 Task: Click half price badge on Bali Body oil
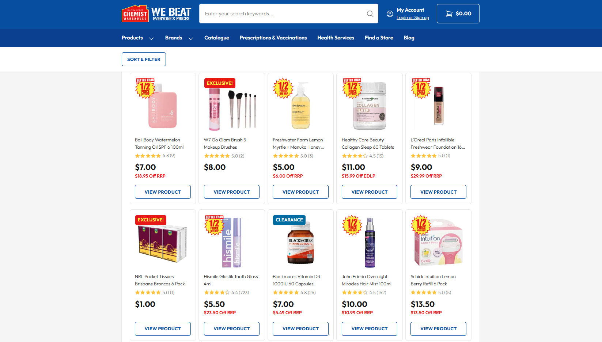[145, 88]
